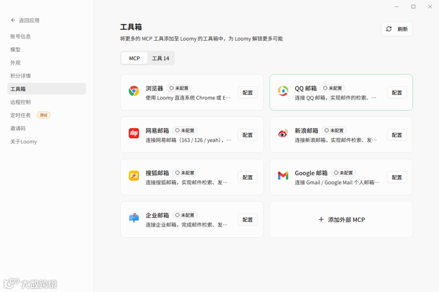Screen dimensions: 439x292
Task: Click 未配置 status badge on Google 邮箱
Action: (x=343, y=173)
